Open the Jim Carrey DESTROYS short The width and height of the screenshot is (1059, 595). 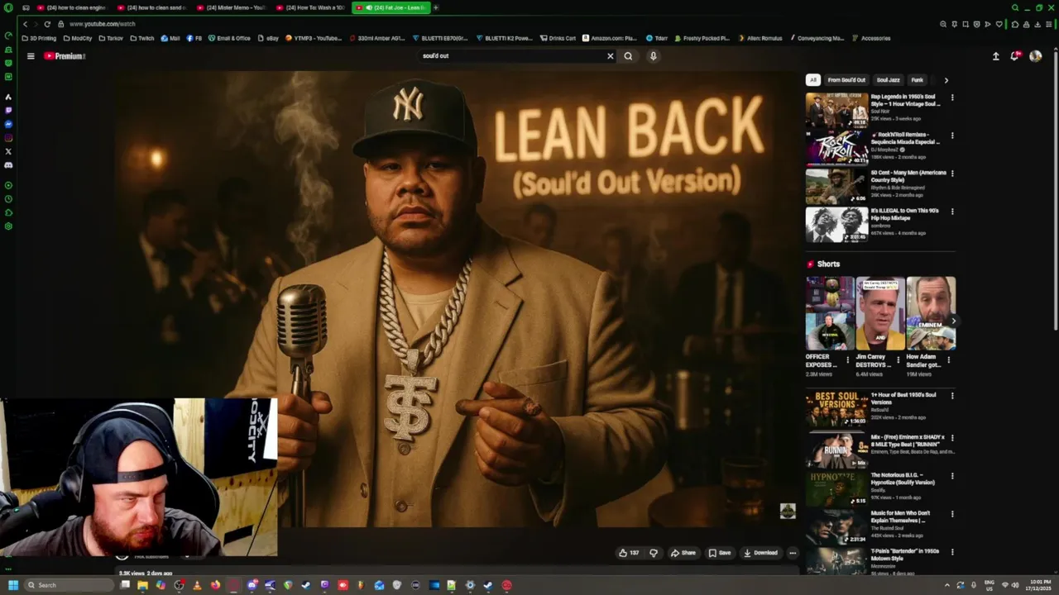880,313
